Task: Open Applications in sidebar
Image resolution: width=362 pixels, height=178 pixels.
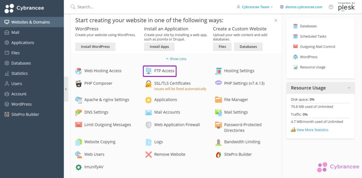Action: click(x=32, y=43)
